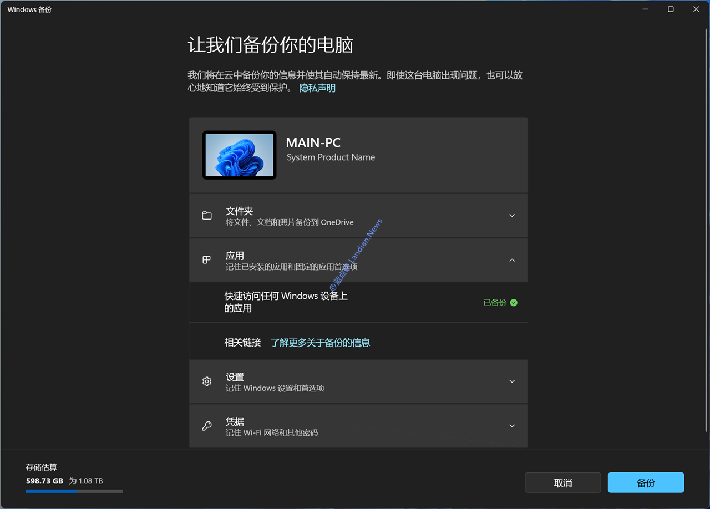Click the Windows 备份 title bar text

coord(29,9)
